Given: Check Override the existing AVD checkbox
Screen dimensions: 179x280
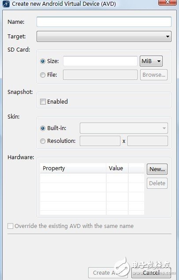Looking at the screenshot, I should 10,226.
